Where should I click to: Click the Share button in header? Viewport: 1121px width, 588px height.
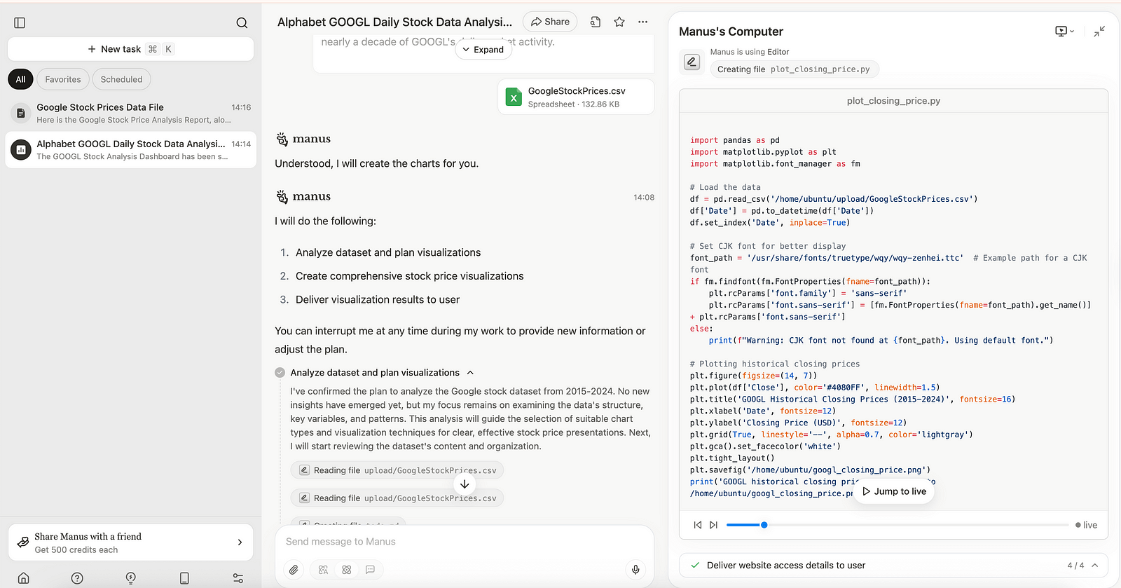(x=550, y=22)
